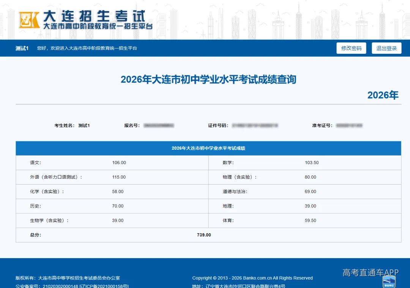Viewport: 410px width, 288px height.
Task: Click the 道德与法治： label
Action: [235, 192]
